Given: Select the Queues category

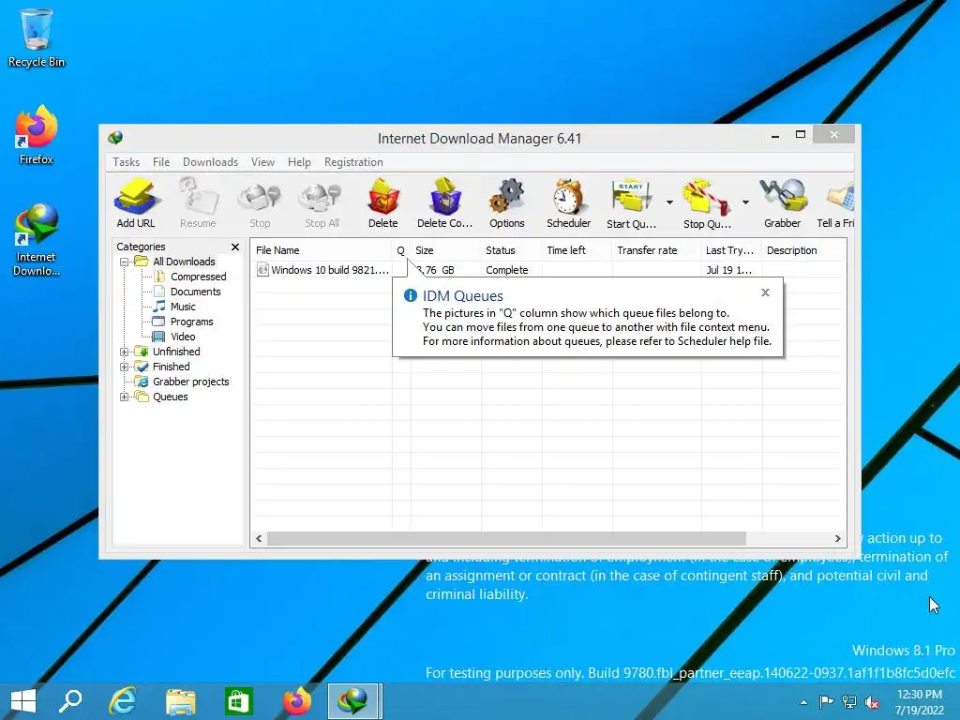Looking at the screenshot, I should pos(171,397).
